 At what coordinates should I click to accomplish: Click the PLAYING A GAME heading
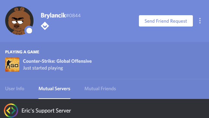click(22, 52)
